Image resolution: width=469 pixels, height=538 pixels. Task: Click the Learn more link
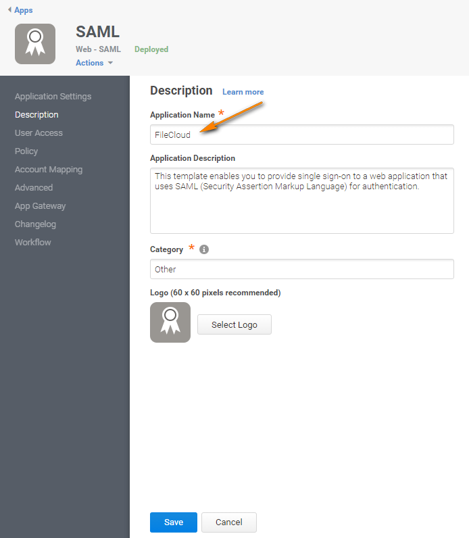243,92
